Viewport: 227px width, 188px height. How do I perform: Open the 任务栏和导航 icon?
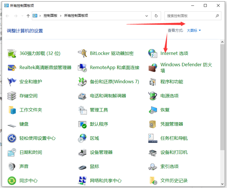click(x=153, y=138)
